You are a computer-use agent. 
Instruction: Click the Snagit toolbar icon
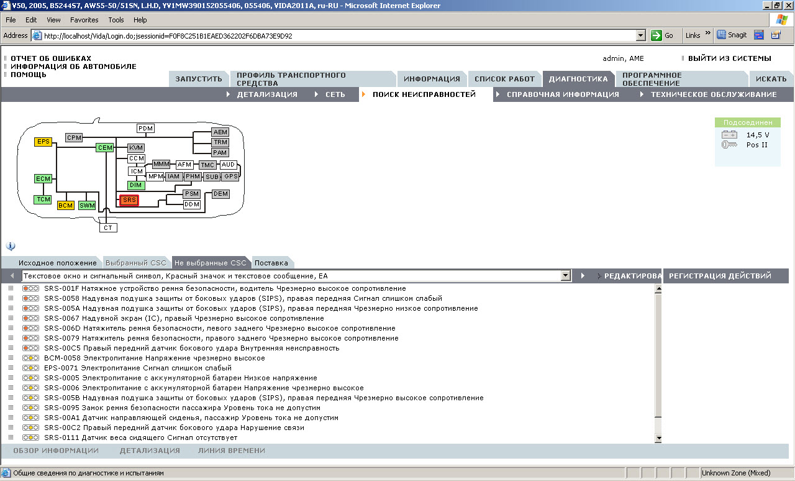coord(732,35)
